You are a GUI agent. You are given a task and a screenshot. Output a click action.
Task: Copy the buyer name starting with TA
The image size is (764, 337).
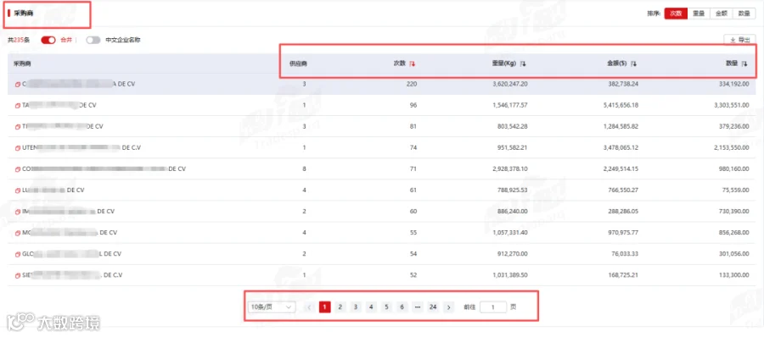[x=18, y=105]
